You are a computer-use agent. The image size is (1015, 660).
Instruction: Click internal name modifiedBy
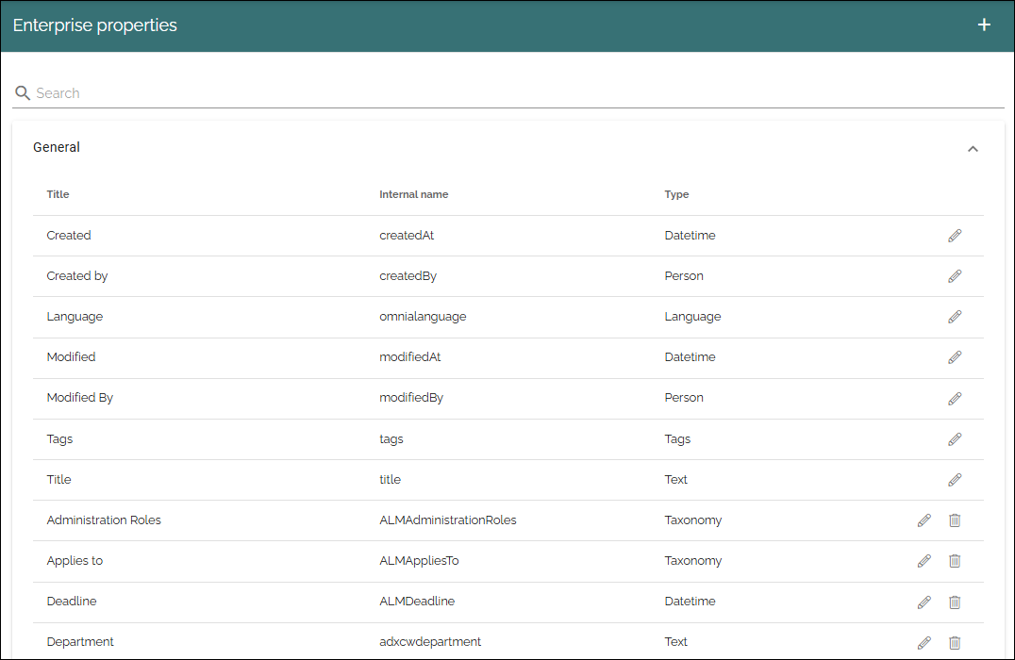(x=411, y=398)
